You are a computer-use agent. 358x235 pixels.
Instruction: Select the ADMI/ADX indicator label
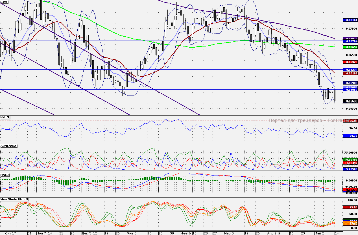coord(9,146)
